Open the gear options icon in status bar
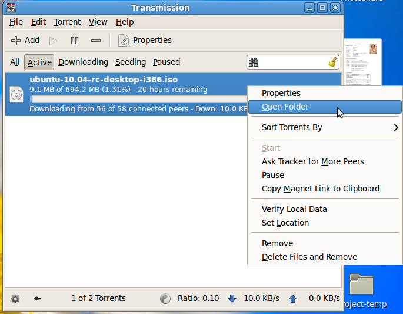The height and width of the screenshot is (314, 403). coord(15,299)
